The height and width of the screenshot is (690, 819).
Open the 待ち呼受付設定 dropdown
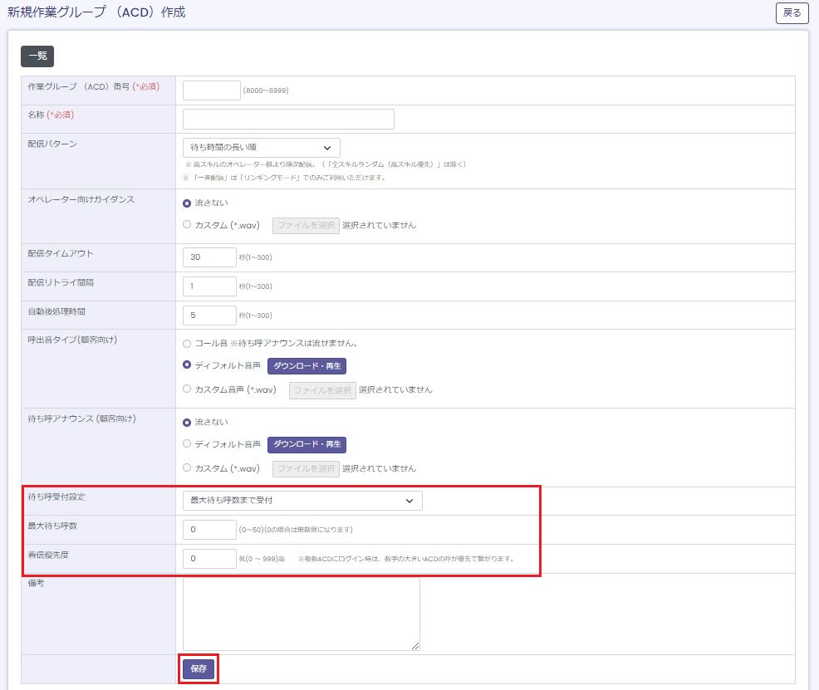[x=302, y=501]
